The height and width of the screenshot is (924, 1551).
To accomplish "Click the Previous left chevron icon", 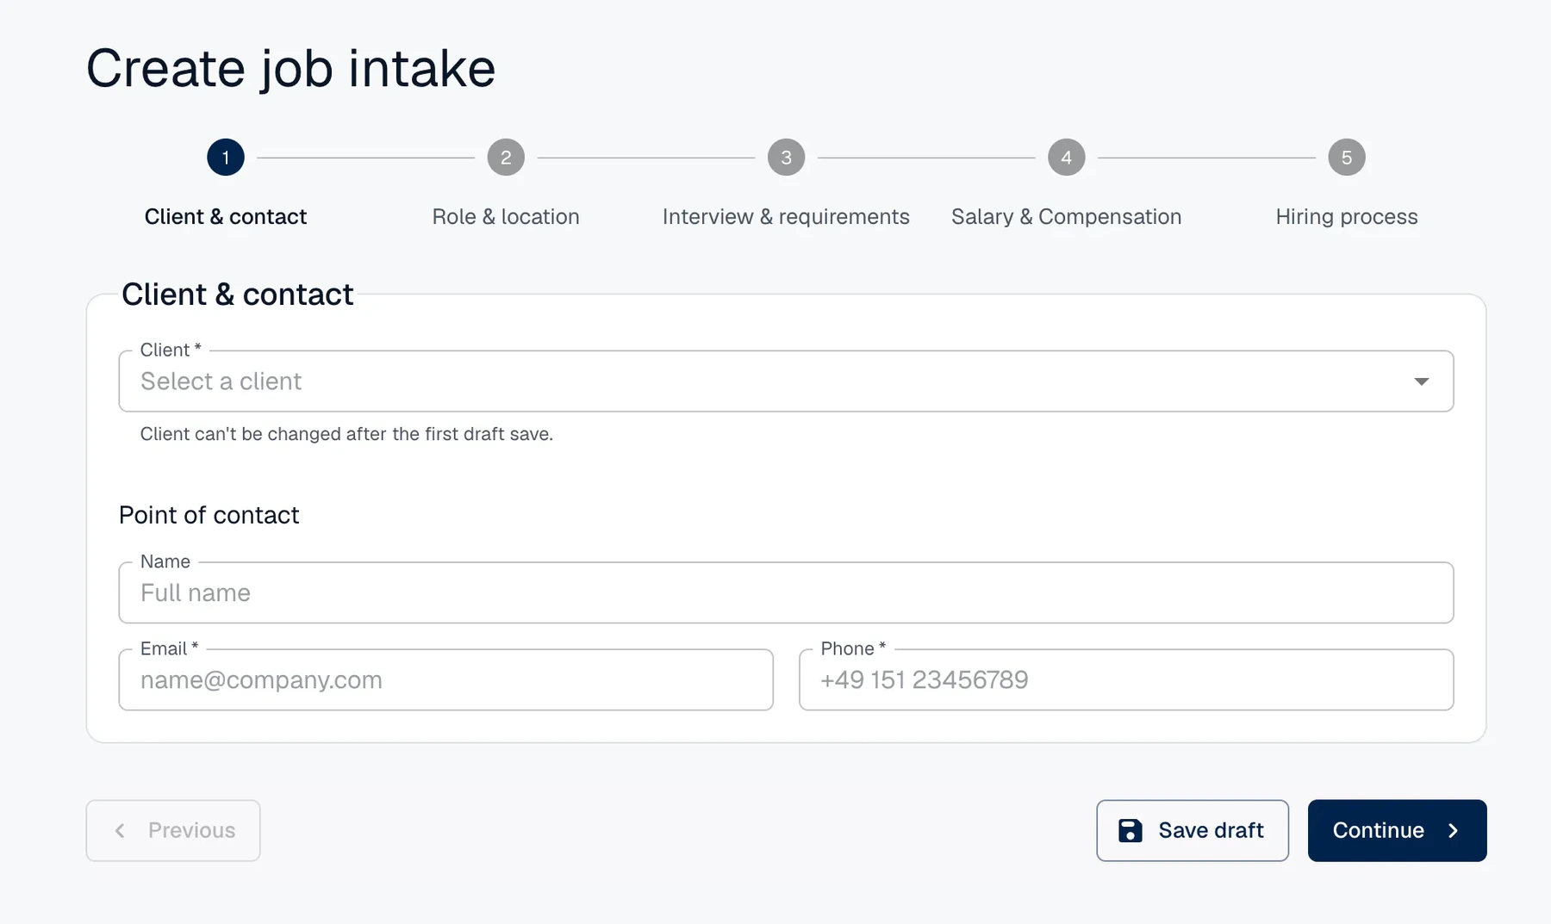I will (x=120, y=830).
